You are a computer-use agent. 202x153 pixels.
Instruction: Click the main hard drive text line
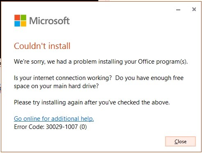click(56, 86)
